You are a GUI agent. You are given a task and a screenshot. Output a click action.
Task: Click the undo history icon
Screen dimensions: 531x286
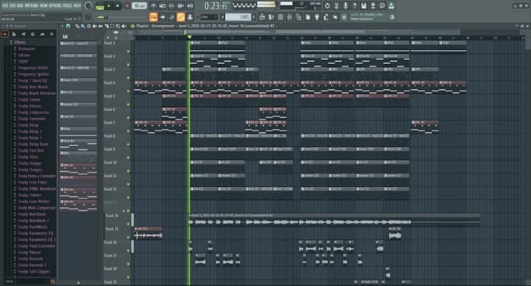click(x=327, y=5)
